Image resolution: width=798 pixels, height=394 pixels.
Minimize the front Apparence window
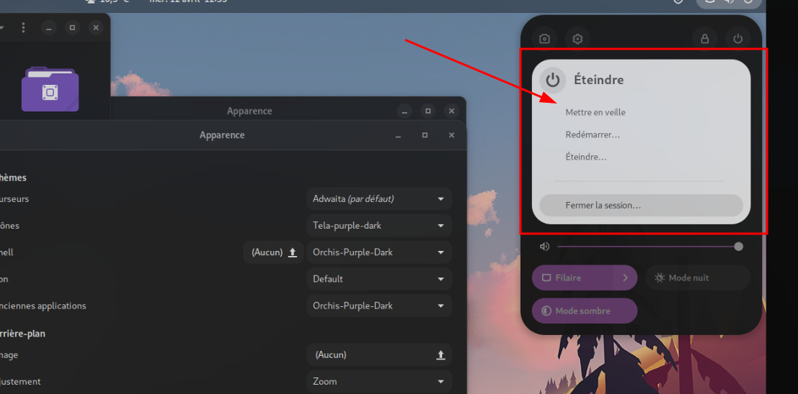pyautogui.click(x=398, y=135)
